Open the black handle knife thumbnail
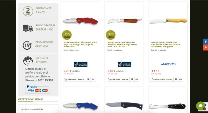The image size is (208, 113). 124,106
